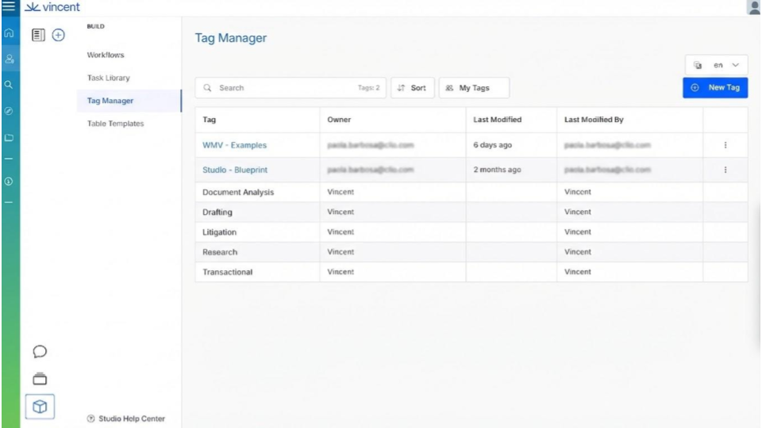Go to Home via the house icon

pos(9,33)
